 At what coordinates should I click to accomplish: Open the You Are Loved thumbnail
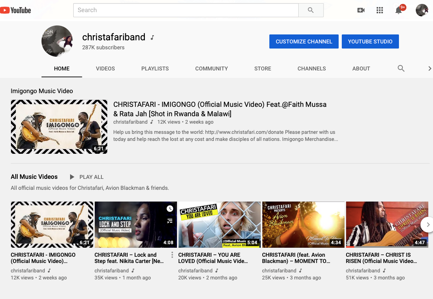pyautogui.click(x=220, y=225)
